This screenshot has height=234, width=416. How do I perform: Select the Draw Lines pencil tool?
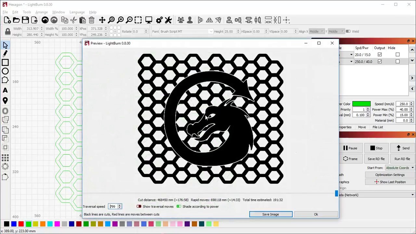(x=5, y=54)
